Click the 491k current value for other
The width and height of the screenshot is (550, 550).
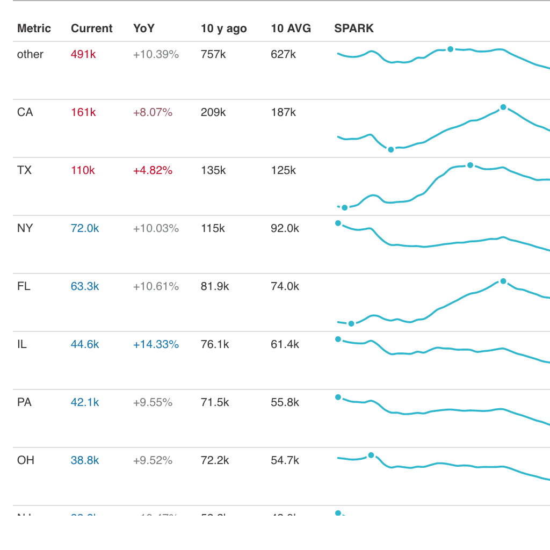[83, 54]
